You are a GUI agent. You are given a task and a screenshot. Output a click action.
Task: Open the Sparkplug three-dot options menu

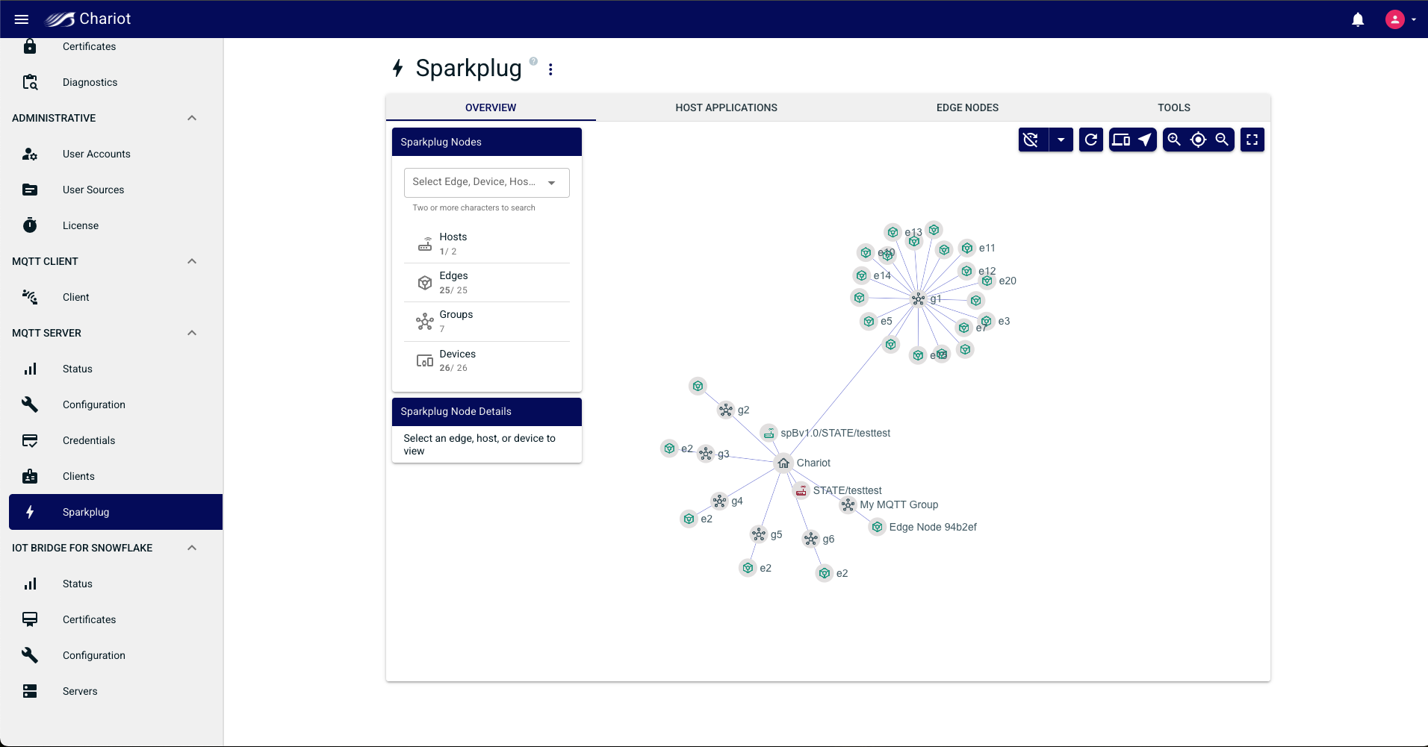point(550,69)
